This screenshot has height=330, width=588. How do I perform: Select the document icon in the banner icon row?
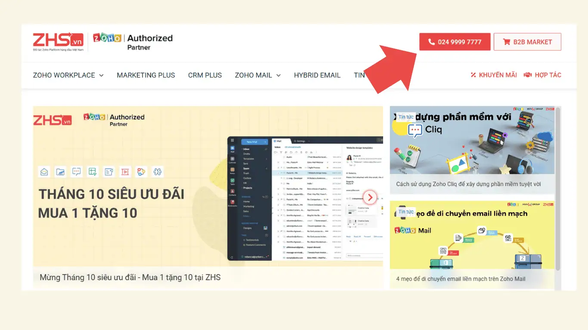pyautogui.click(x=109, y=171)
